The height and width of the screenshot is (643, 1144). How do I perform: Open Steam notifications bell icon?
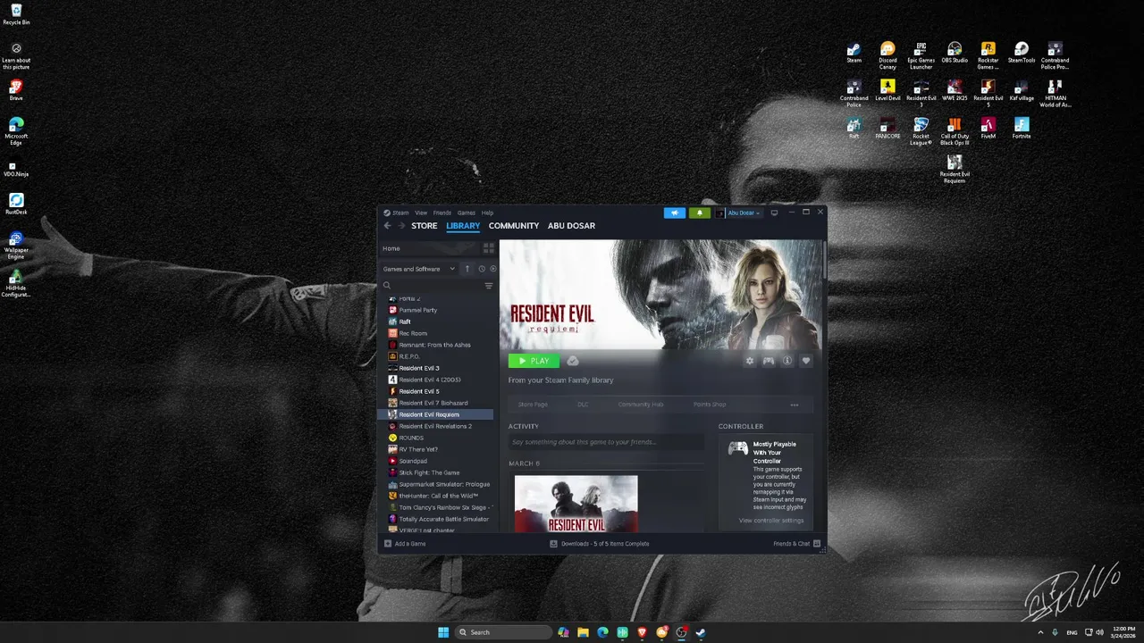699,213
